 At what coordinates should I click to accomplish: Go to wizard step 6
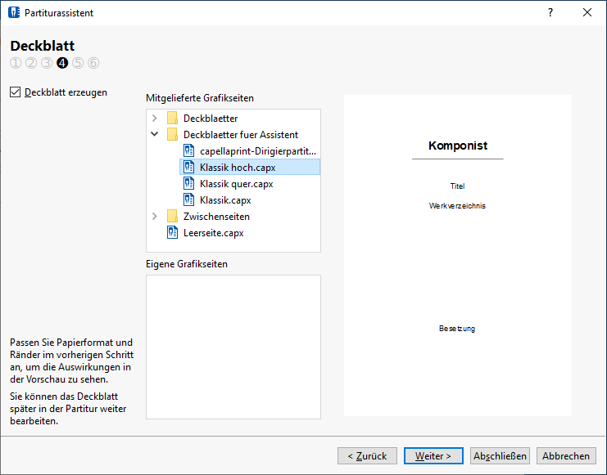point(93,63)
